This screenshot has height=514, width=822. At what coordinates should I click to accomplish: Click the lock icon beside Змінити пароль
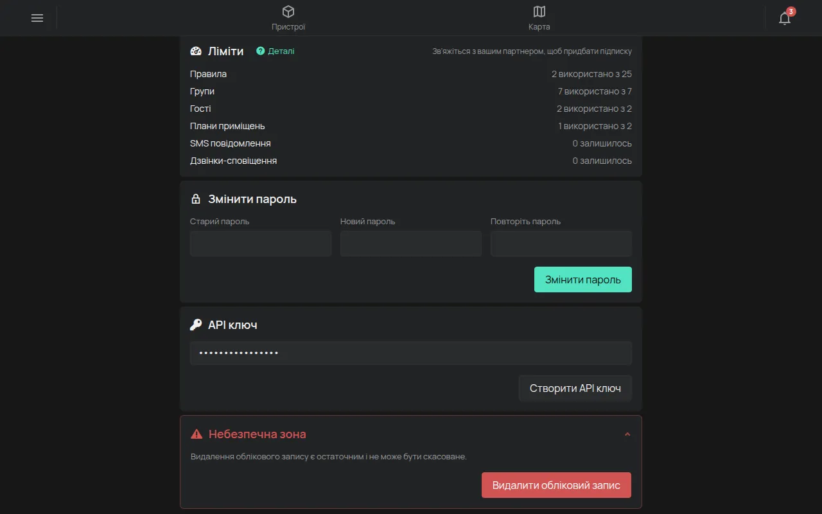click(x=196, y=199)
